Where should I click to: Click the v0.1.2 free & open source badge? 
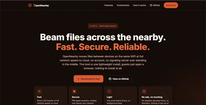point(103,26)
